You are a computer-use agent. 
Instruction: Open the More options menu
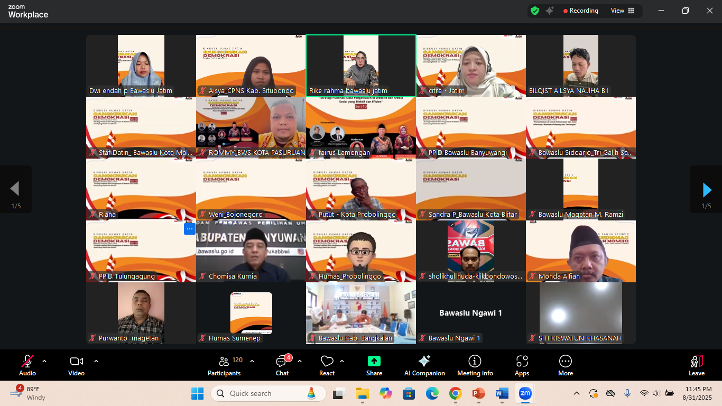point(565,365)
